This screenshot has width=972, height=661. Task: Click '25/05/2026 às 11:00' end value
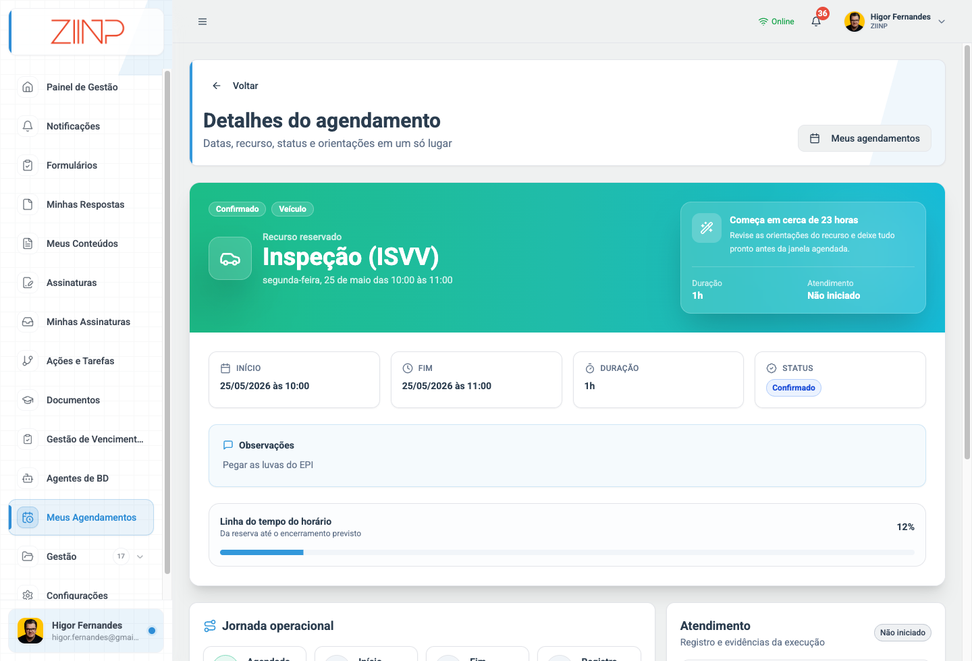click(447, 386)
